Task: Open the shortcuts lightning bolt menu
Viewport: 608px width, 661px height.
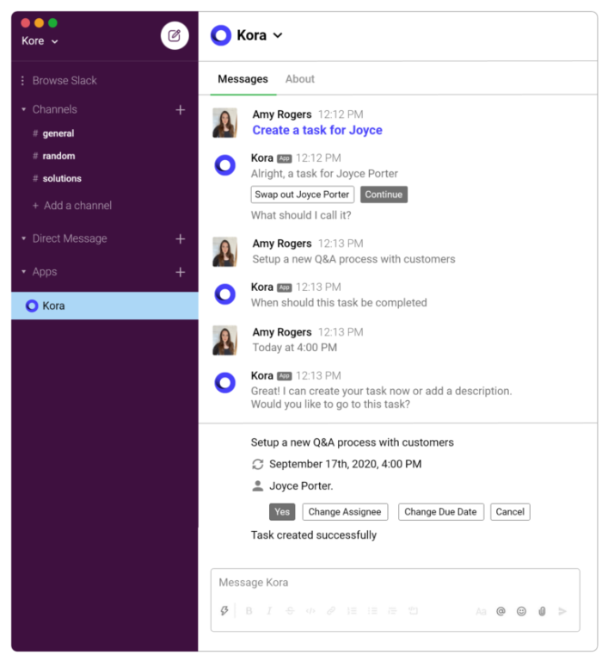Action: tap(224, 611)
